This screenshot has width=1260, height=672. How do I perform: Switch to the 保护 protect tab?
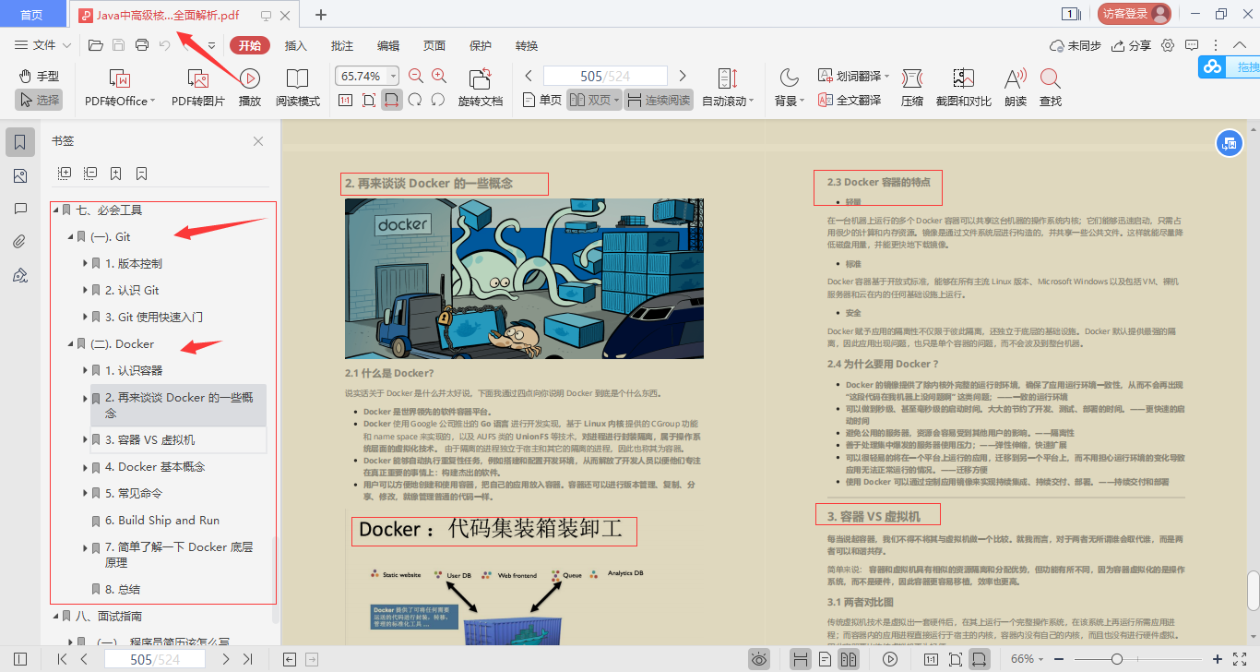pos(481,45)
